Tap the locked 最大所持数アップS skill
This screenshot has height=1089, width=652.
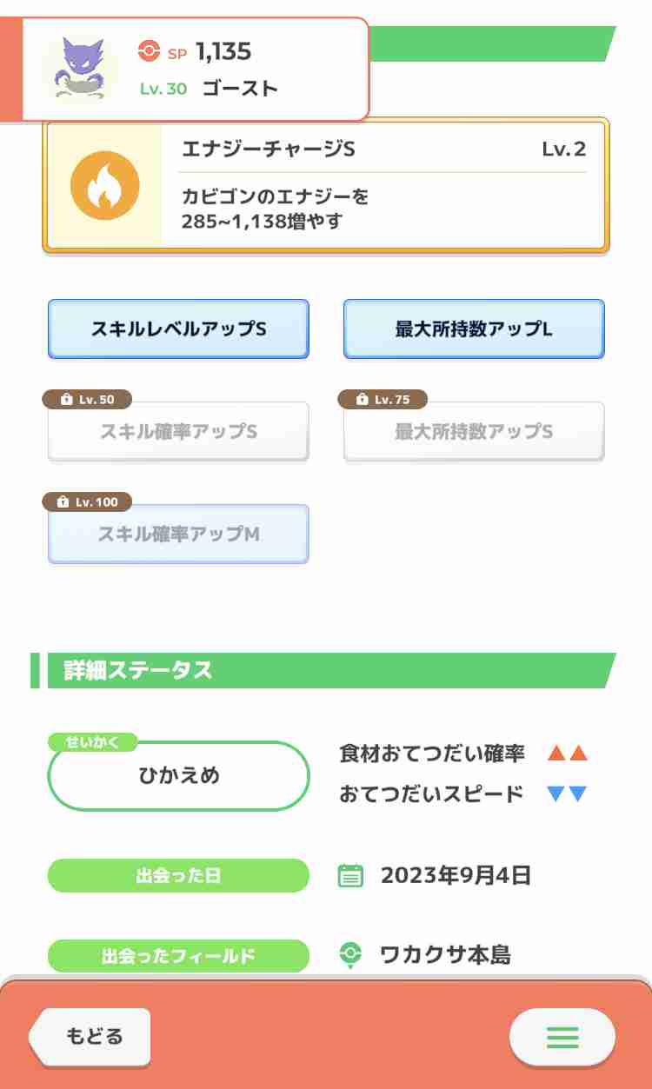pyautogui.click(x=474, y=431)
